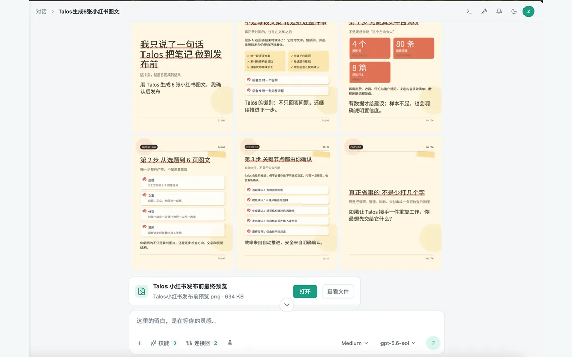Click the image file icon of the attachment card
The image size is (572, 357).
pyautogui.click(x=141, y=291)
